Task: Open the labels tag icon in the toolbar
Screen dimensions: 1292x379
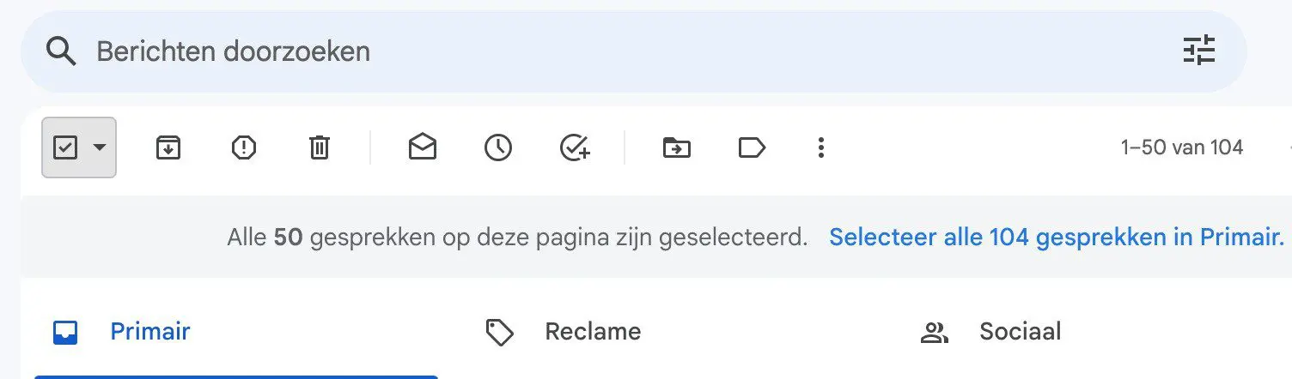Action: tap(752, 148)
